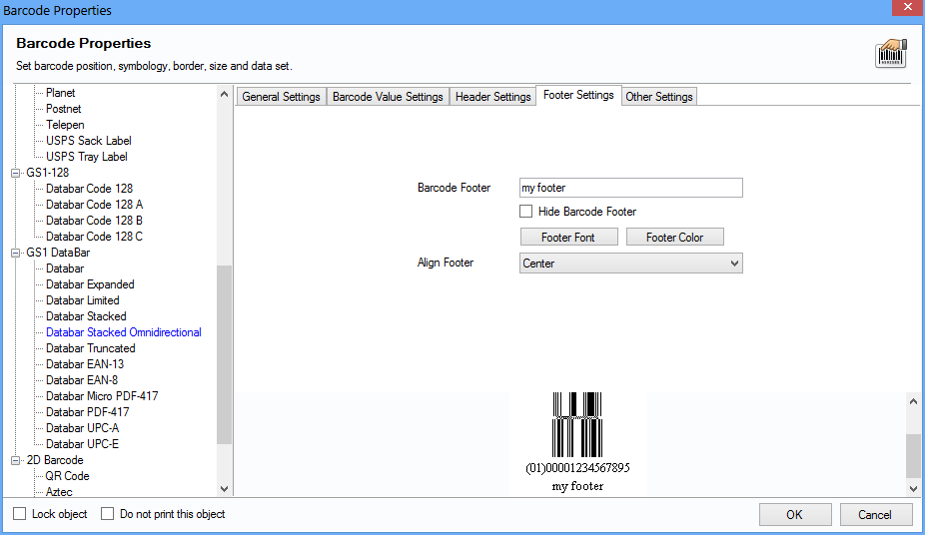Click the barcode scanner icon in header

point(891,54)
